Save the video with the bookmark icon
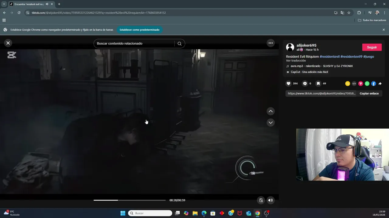This screenshot has height=218, width=389. pos(318,84)
